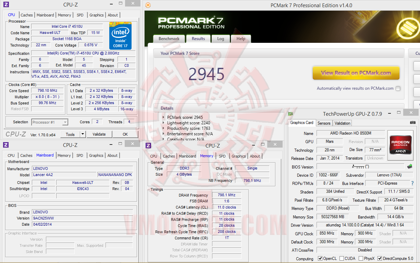This screenshot has height=263, width=420.
Task: Switch to GPU-Z Validation tab
Action: (x=342, y=123)
